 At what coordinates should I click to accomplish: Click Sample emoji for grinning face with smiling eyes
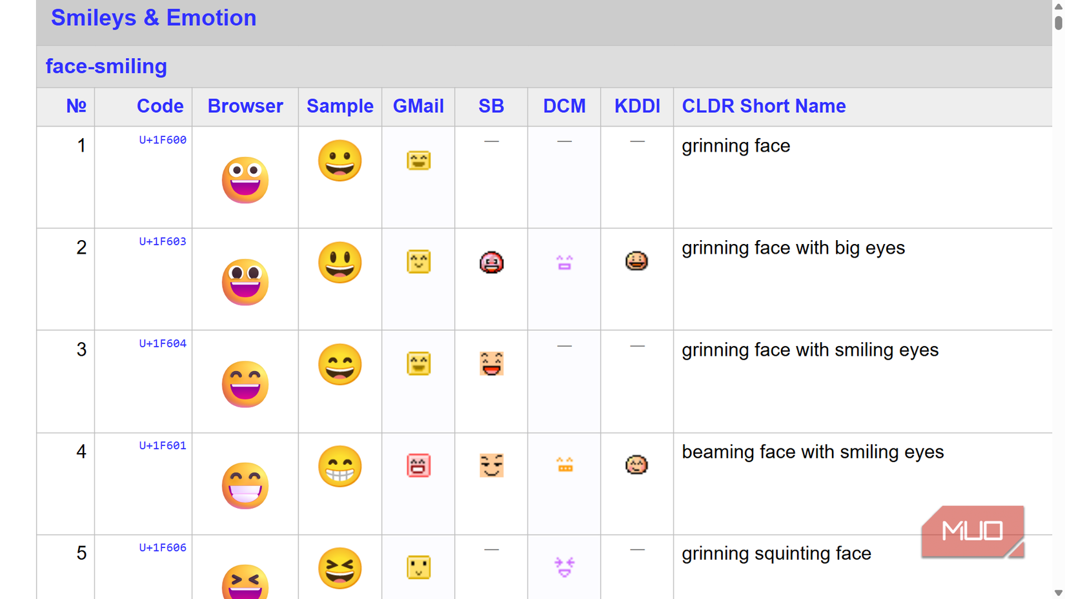click(340, 365)
